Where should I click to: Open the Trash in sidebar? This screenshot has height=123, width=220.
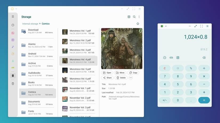[x=13, y=84]
